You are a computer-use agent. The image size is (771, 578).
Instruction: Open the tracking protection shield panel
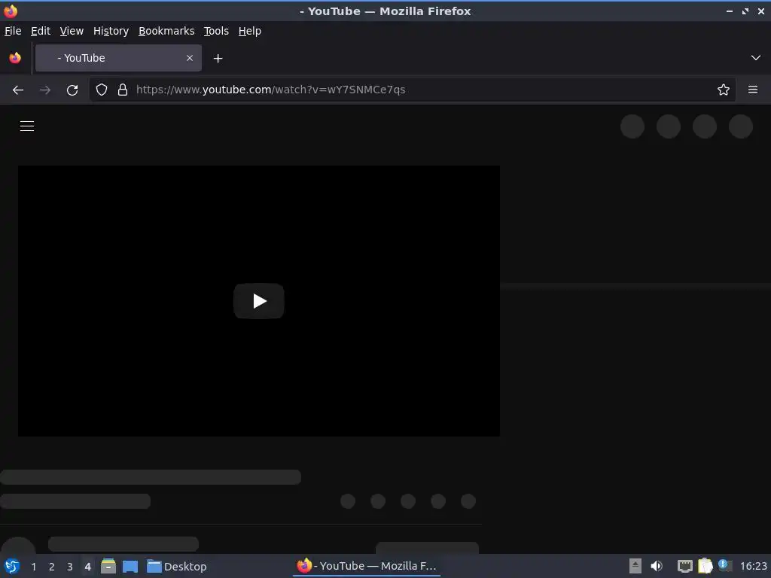pos(102,90)
